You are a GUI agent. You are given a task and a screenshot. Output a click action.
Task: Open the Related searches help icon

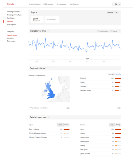click(x=49, y=117)
